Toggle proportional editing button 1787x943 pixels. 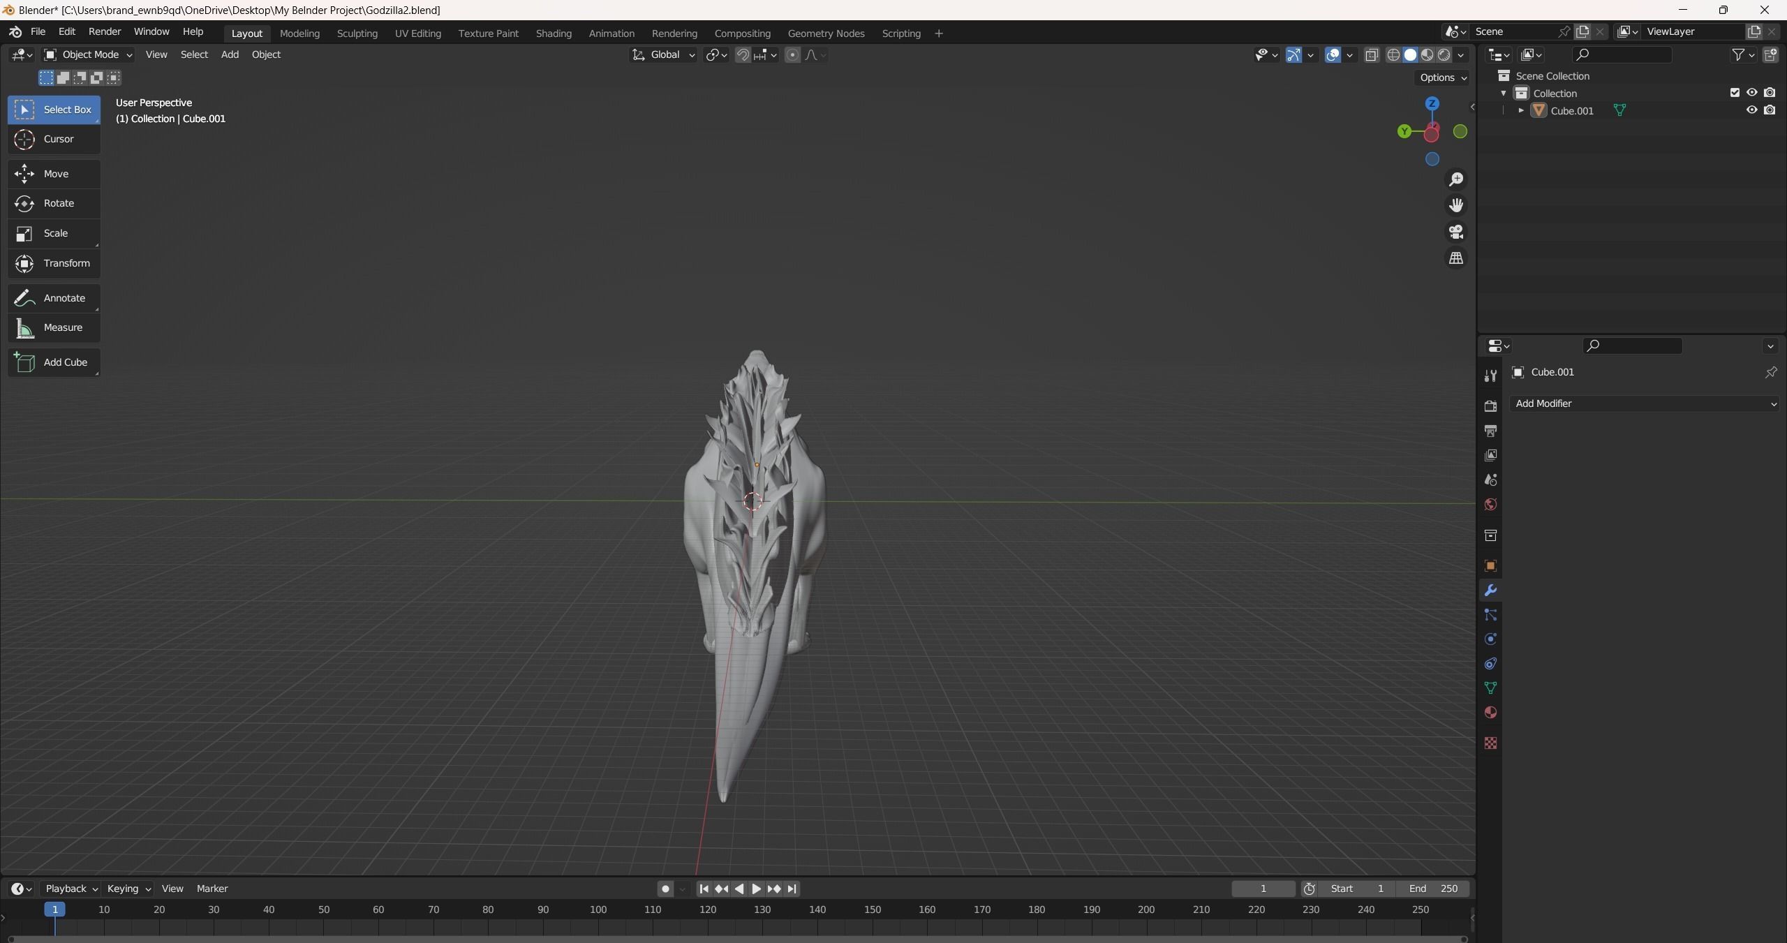[x=792, y=54]
